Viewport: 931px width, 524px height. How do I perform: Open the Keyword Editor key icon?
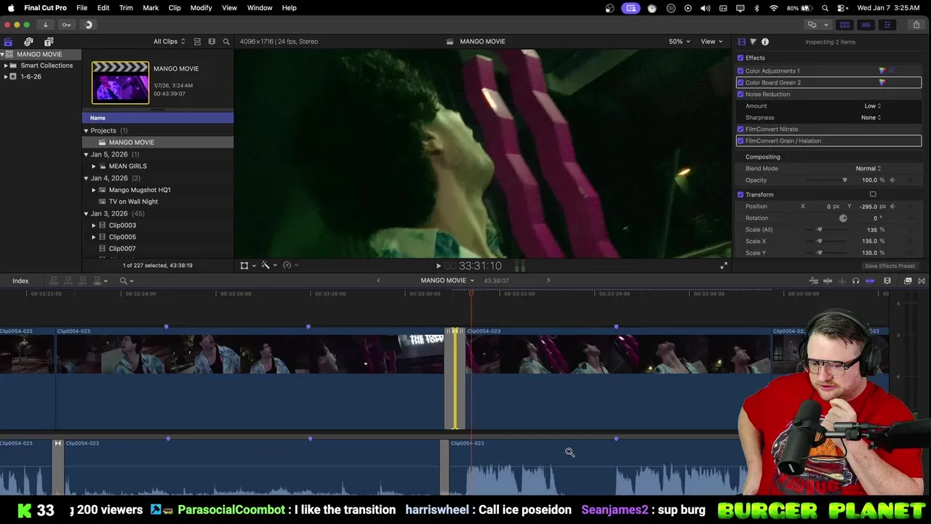pos(66,25)
